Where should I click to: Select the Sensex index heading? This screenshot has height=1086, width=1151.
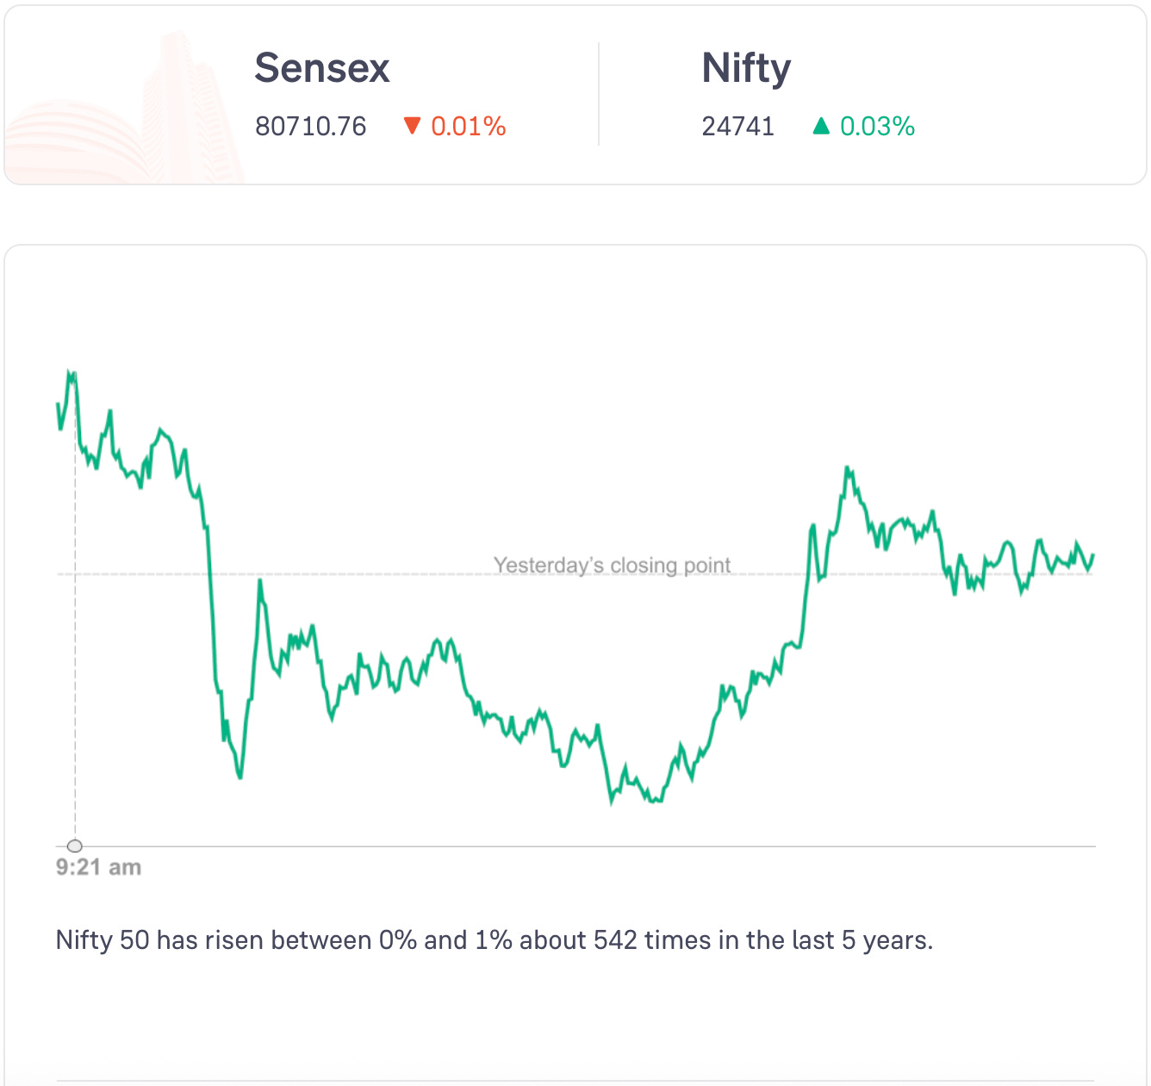point(322,68)
